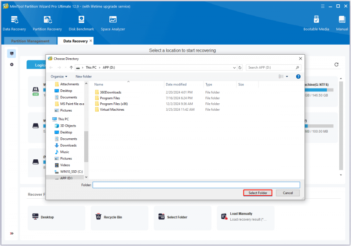Open the Manual icon

(342, 23)
